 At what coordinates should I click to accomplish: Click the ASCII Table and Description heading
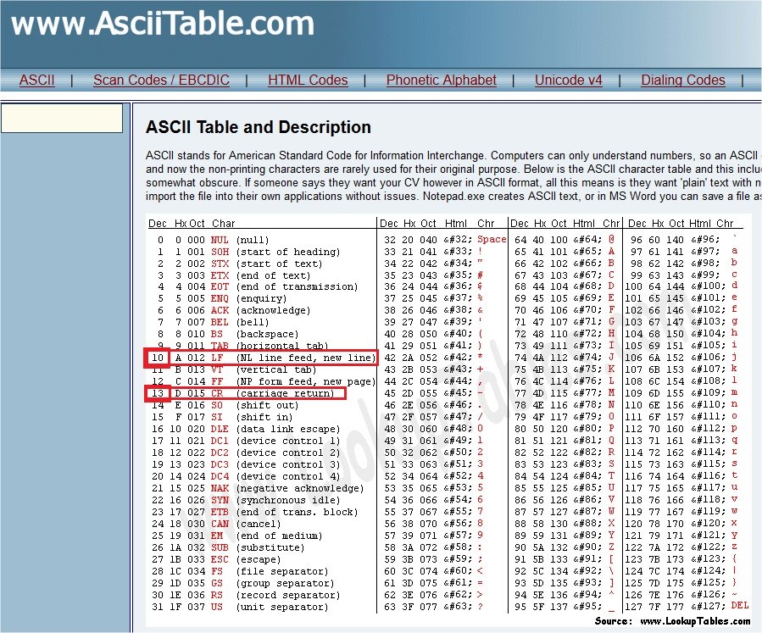pos(259,128)
